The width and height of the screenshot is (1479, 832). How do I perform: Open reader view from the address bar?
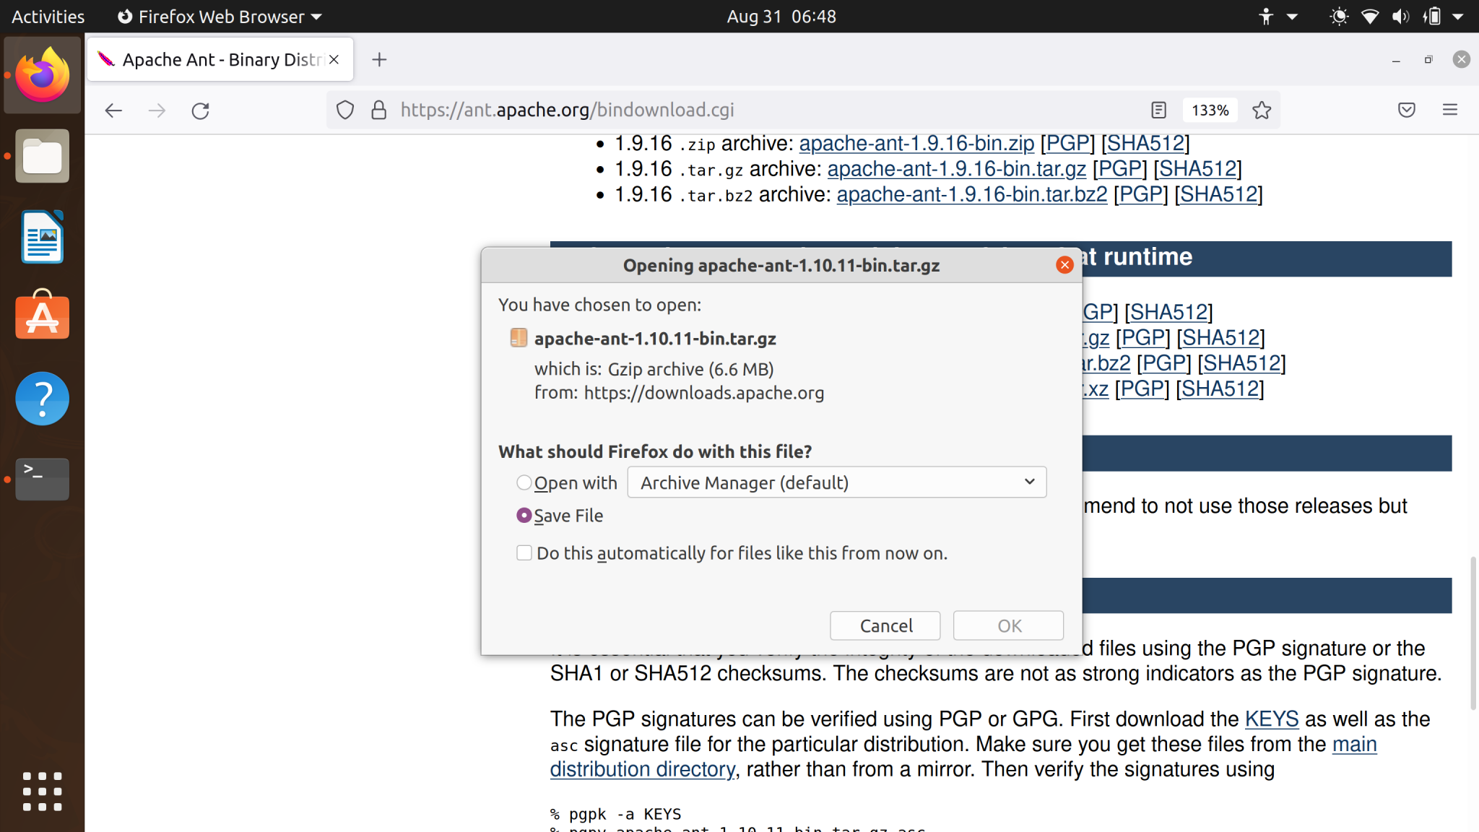(1159, 110)
